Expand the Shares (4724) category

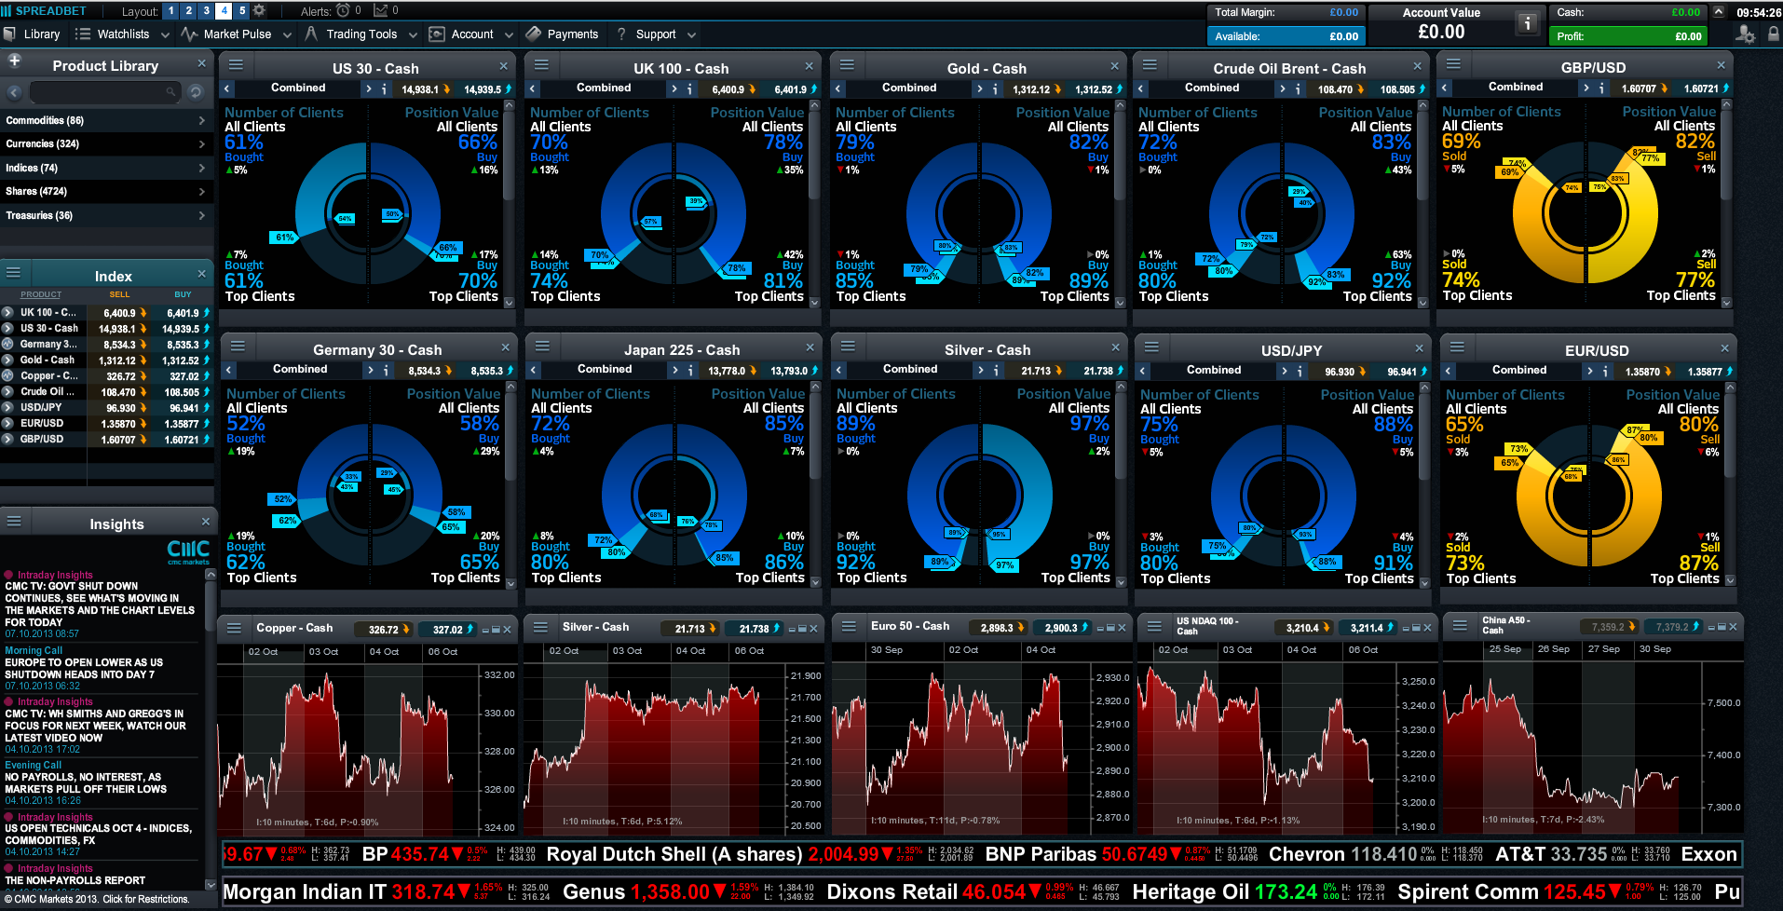(x=106, y=191)
